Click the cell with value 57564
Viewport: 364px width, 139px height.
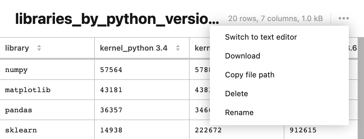click(111, 70)
